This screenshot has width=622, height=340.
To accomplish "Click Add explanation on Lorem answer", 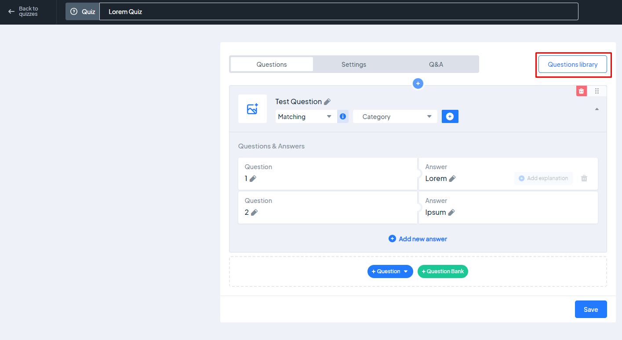I will coord(543,178).
